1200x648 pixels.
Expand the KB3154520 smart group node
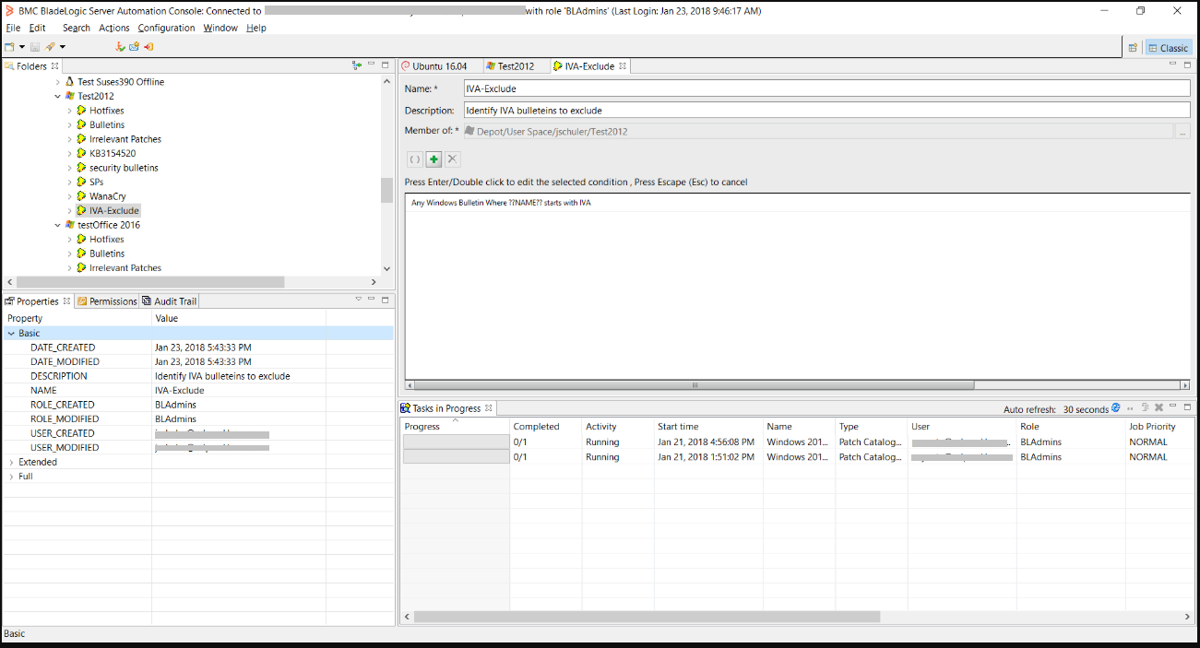pyautogui.click(x=69, y=153)
